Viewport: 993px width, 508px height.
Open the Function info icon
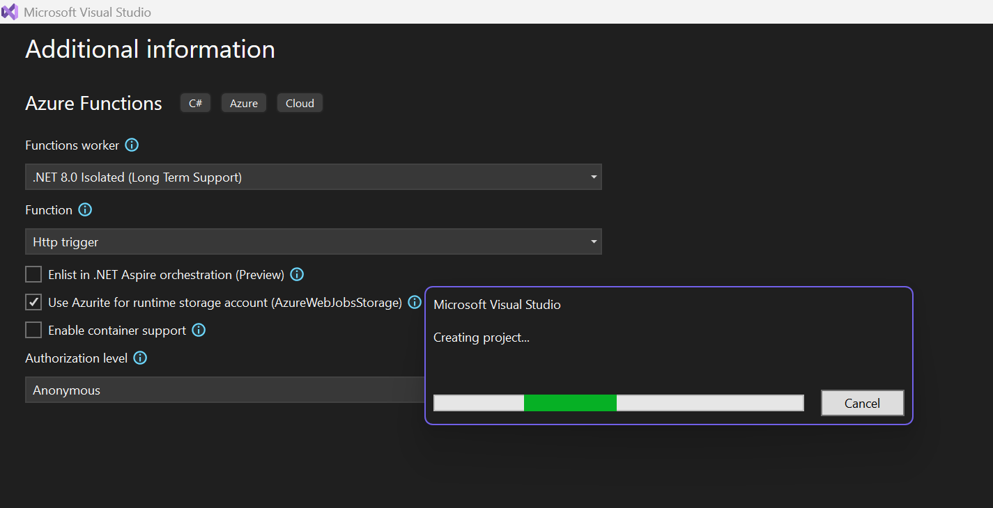[x=85, y=209]
